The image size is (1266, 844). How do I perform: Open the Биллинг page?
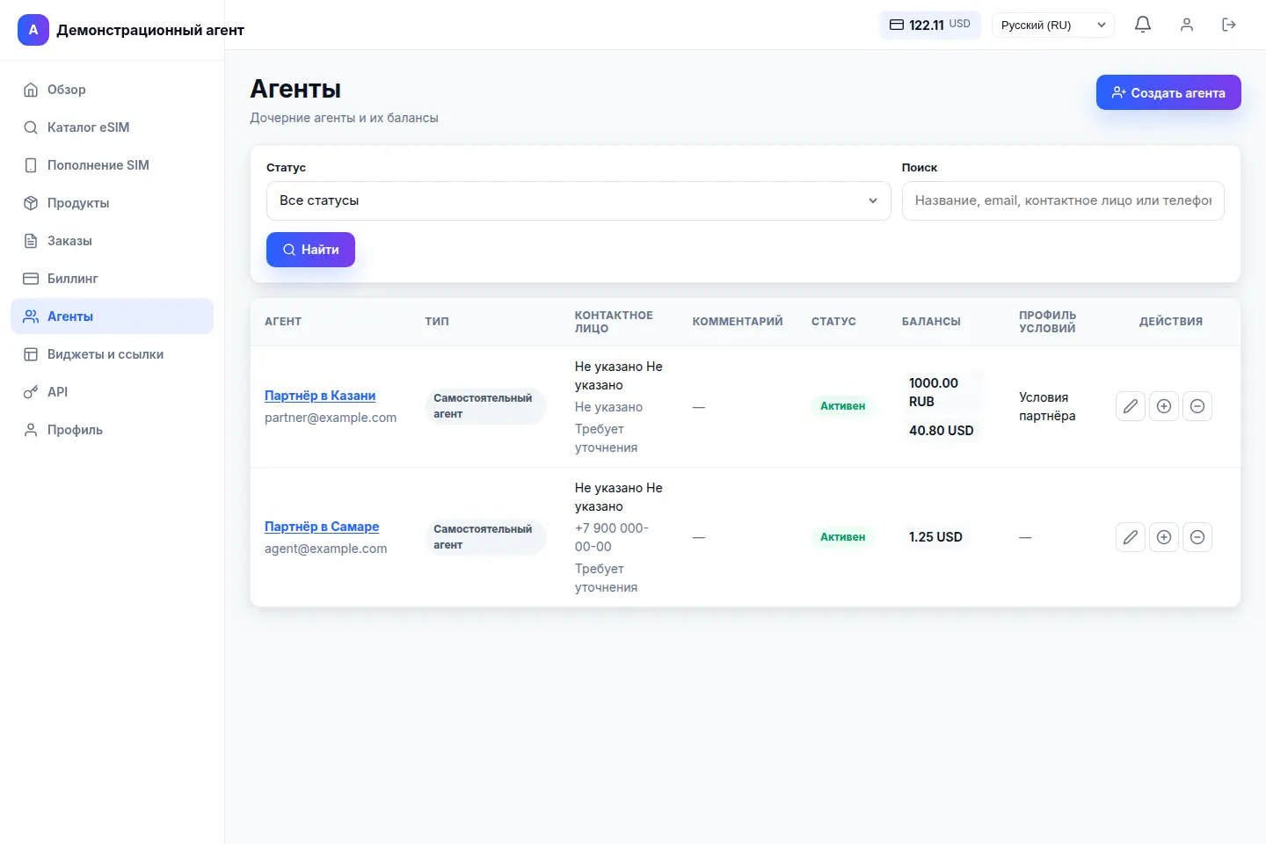(x=113, y=279)
